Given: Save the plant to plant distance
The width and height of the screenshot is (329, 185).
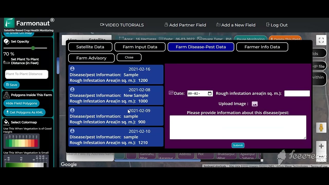Looking at the screenshot, I should 12,85.
